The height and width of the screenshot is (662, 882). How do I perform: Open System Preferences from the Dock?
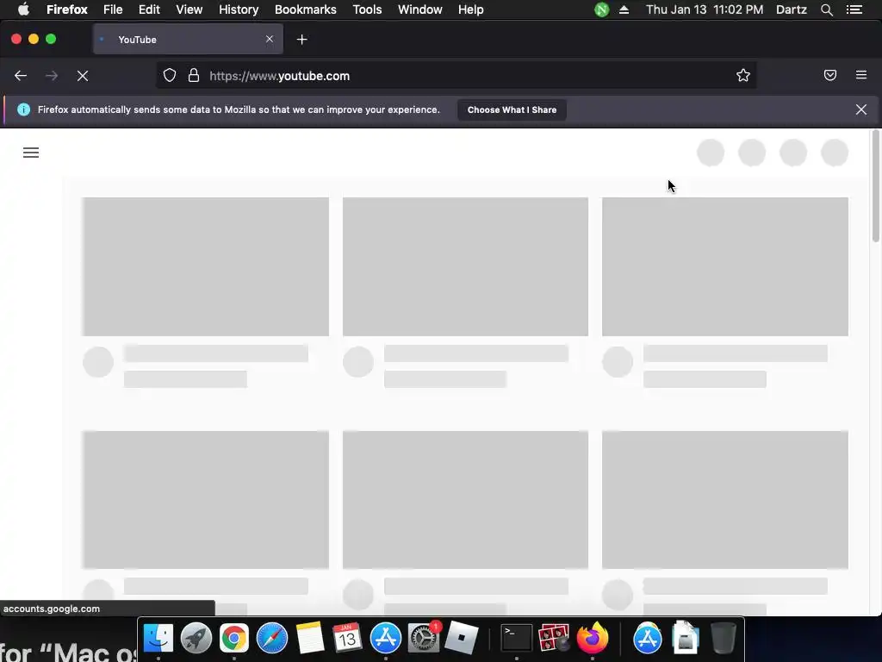[x=424, y=638]
